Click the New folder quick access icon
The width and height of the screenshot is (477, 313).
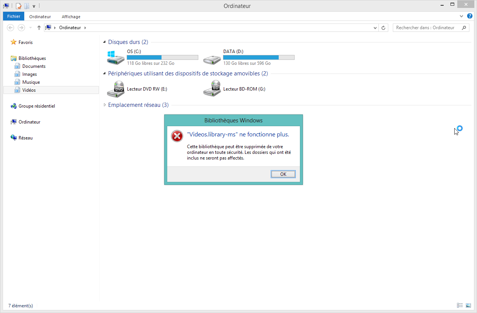pos(27,6)
